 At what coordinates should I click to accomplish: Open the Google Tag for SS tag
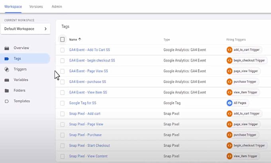click(x=82, y=103)
